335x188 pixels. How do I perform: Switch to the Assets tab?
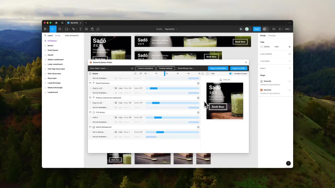pos(58,36)
